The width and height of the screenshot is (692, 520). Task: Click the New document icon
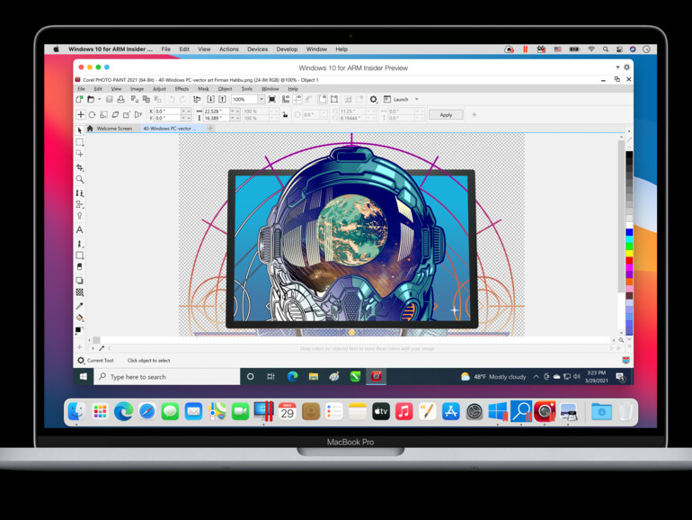pyautogui.click(x=79, y=99)
